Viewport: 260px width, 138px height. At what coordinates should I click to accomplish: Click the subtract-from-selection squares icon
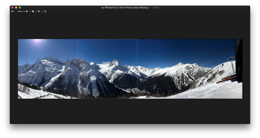39,11
